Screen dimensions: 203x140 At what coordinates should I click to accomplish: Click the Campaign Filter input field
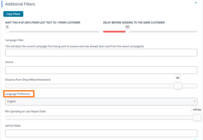101,52
